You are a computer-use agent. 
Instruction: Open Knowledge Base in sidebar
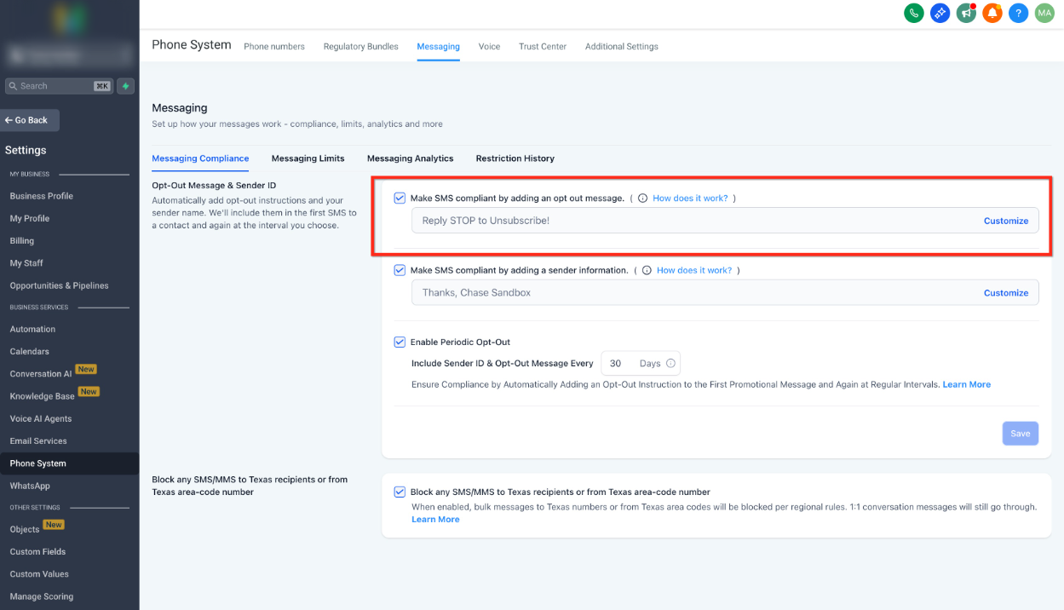[43, 396]
